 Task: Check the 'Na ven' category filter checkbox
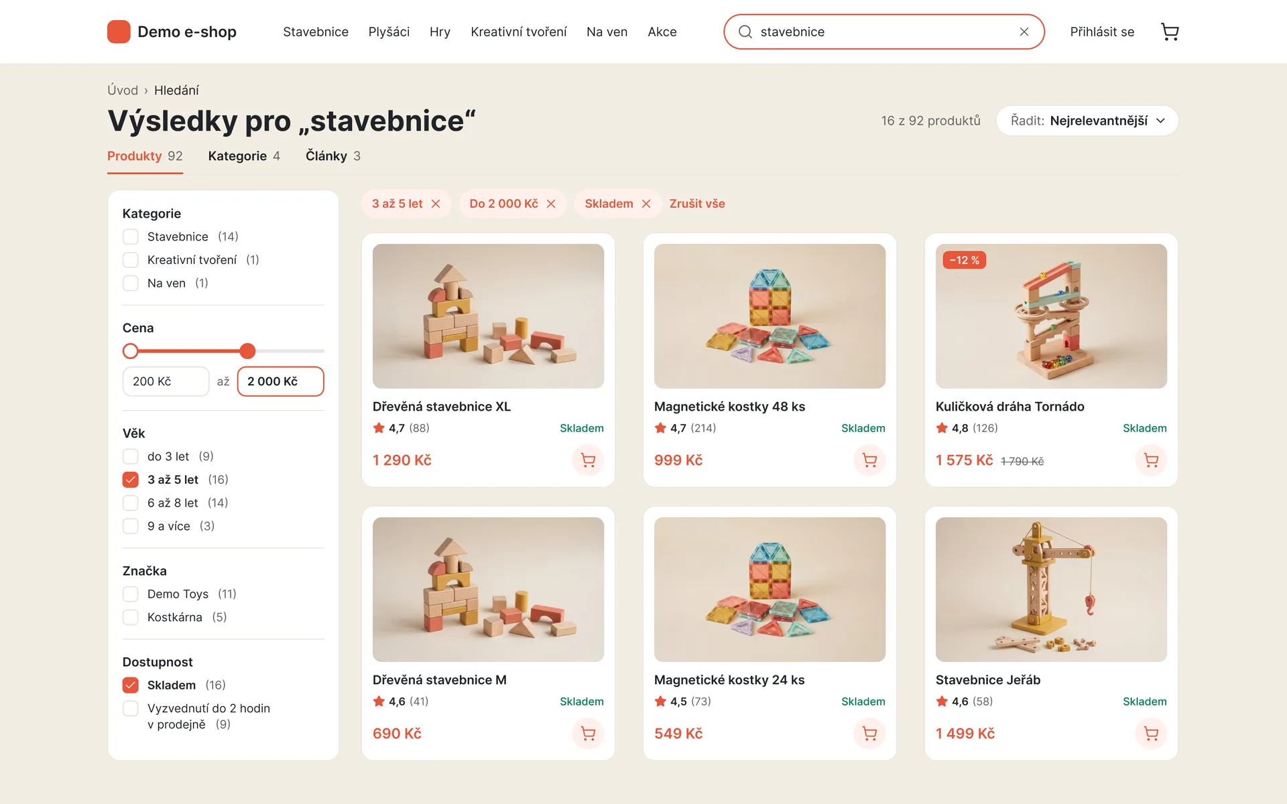point(131,283)
